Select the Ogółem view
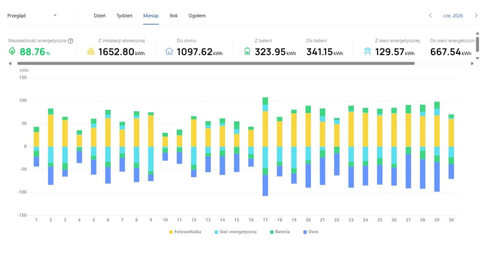Screen dimensions: 486x262 click(x=197, y=16)
